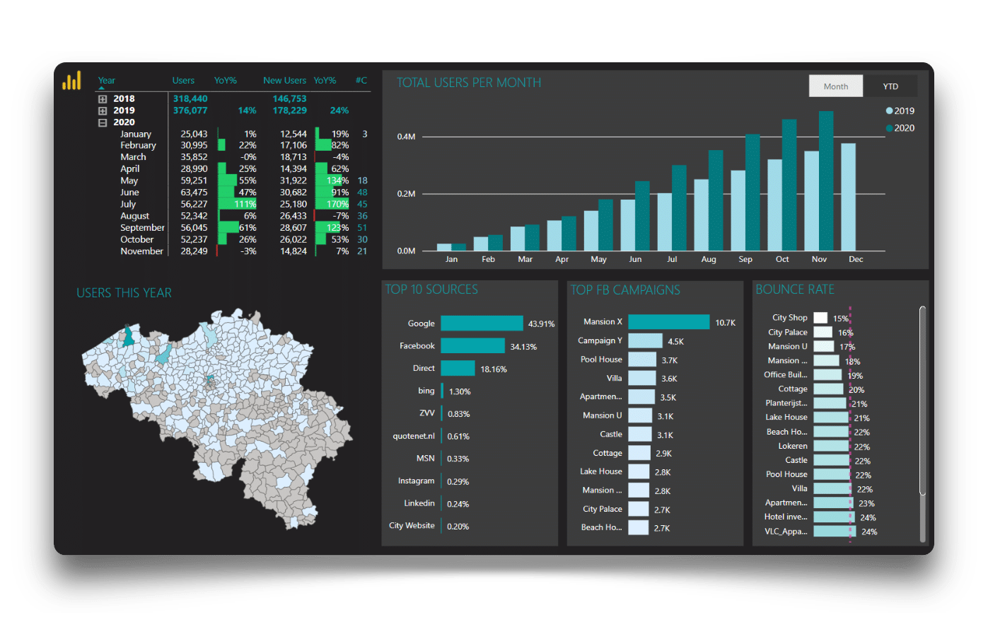The height and width of the screenshot is (625, 988).
Task: Click the 111% YoY cell for July
Action: click(245, 204)
